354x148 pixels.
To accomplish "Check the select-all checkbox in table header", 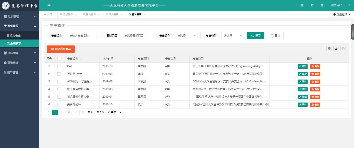I will tap(59, 59).
